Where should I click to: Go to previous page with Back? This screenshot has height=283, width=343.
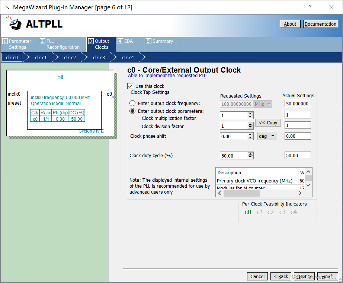pyautogui.click(x=281, y=276)
